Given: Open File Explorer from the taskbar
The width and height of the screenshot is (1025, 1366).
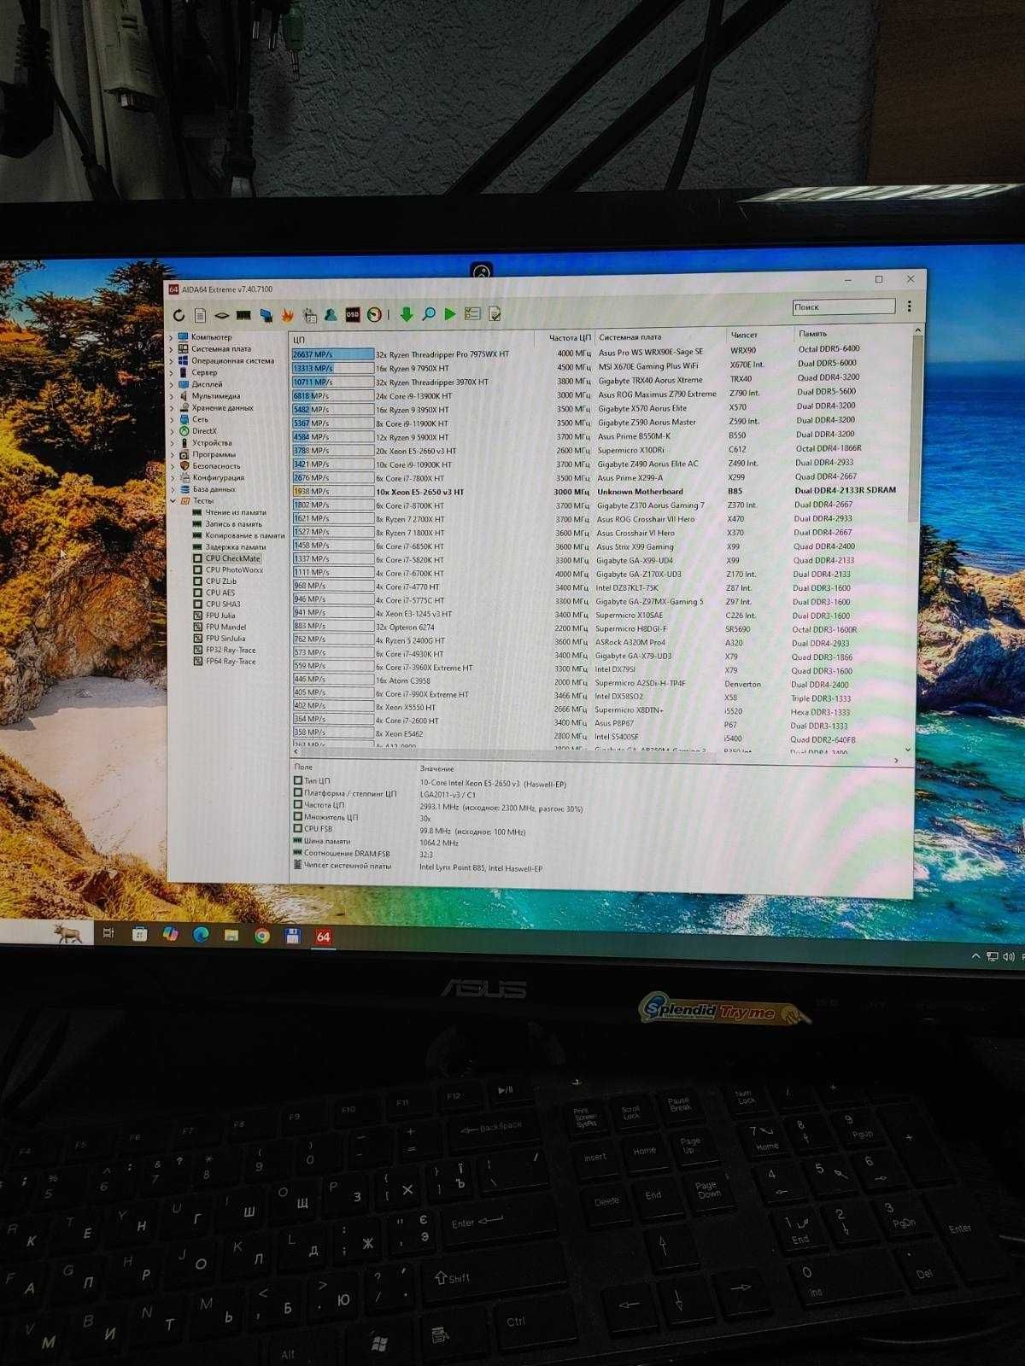Looking at the screenshot, I should (x=231, y=936).
